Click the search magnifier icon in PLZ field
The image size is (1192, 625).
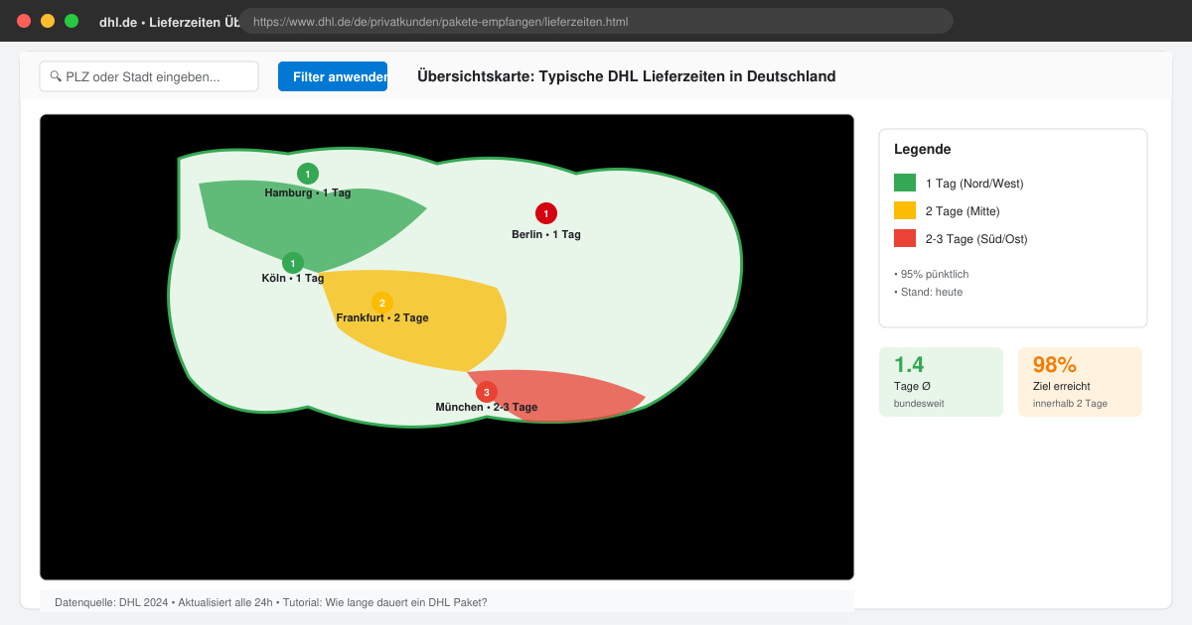[x=56, y=76]
